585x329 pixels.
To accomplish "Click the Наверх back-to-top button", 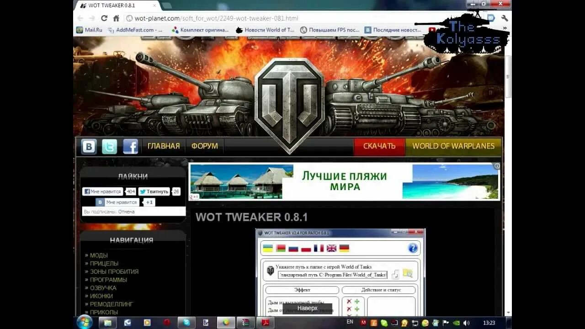I will tap(307, 308).
